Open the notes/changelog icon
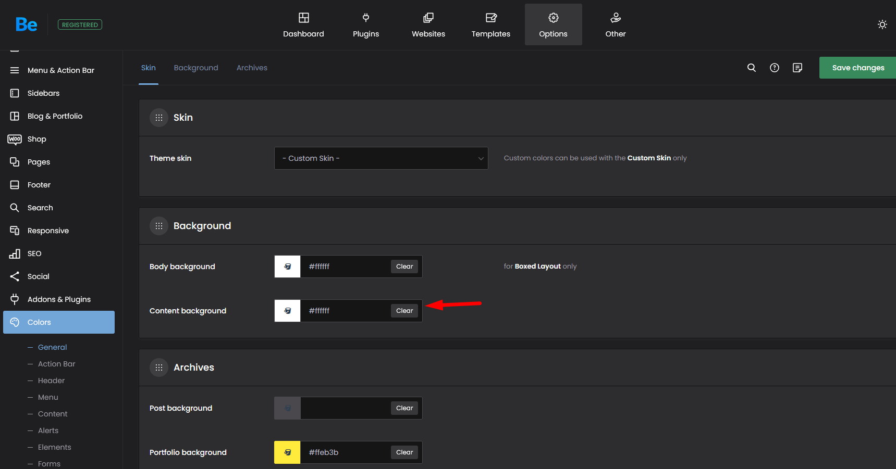This screenshot has width=896, height=469. pos(797,68)
